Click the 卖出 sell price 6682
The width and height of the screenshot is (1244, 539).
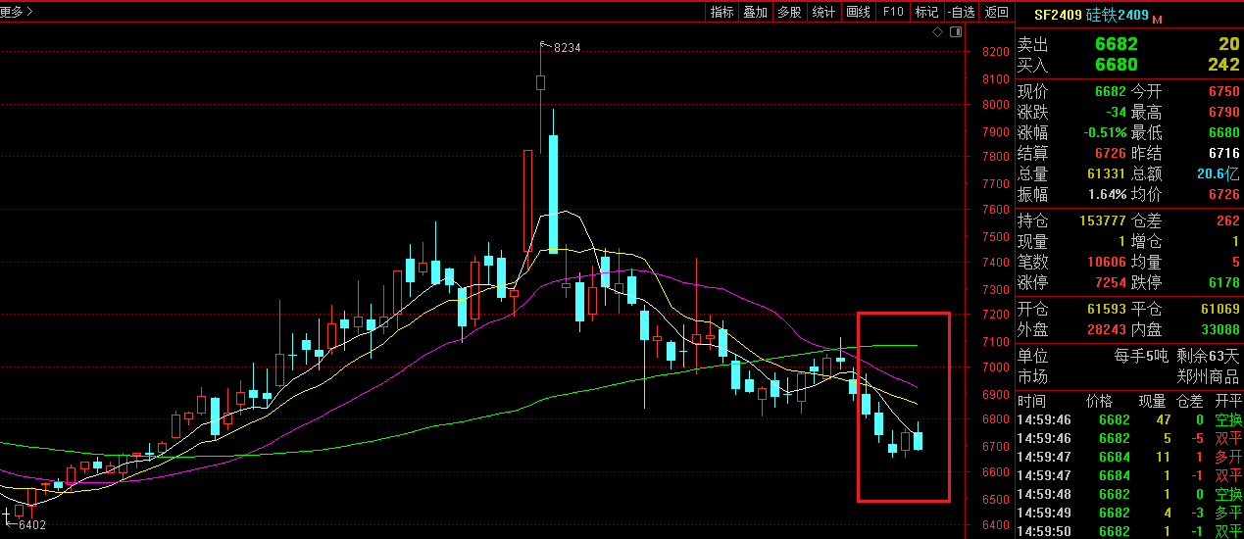(1116, 44)
